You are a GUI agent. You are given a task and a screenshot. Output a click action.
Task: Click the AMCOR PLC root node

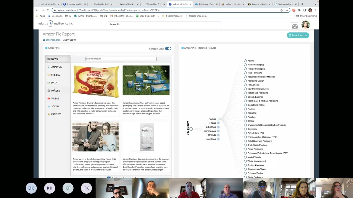tap(191, 129)
